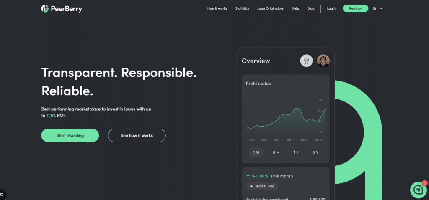The image size is (429, 200).
Task: Click the plus icon in Add funds
Action: 251,186
